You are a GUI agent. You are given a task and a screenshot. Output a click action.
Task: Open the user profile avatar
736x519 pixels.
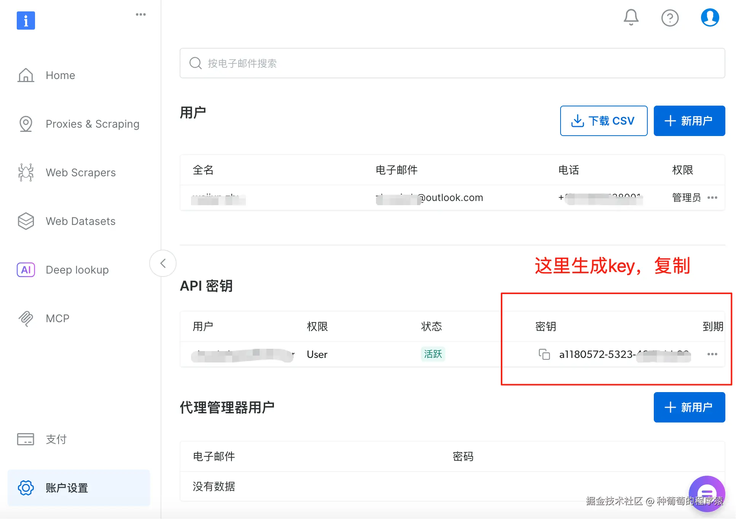pos(709,17)
